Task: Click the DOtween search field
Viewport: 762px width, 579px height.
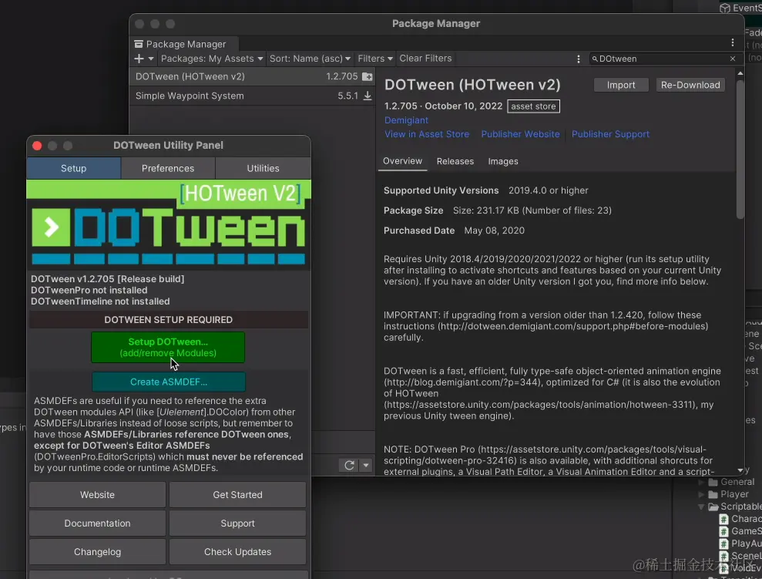Action: coord(663,59)
